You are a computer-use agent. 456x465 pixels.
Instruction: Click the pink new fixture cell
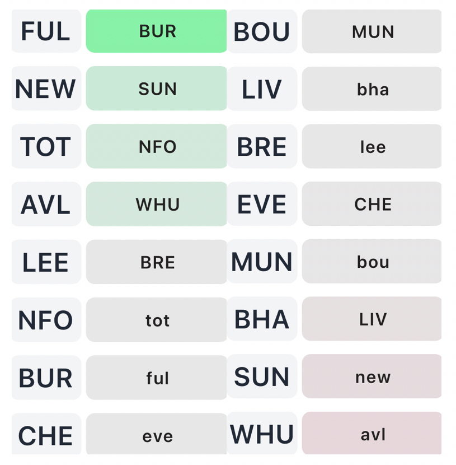(372, 377)
